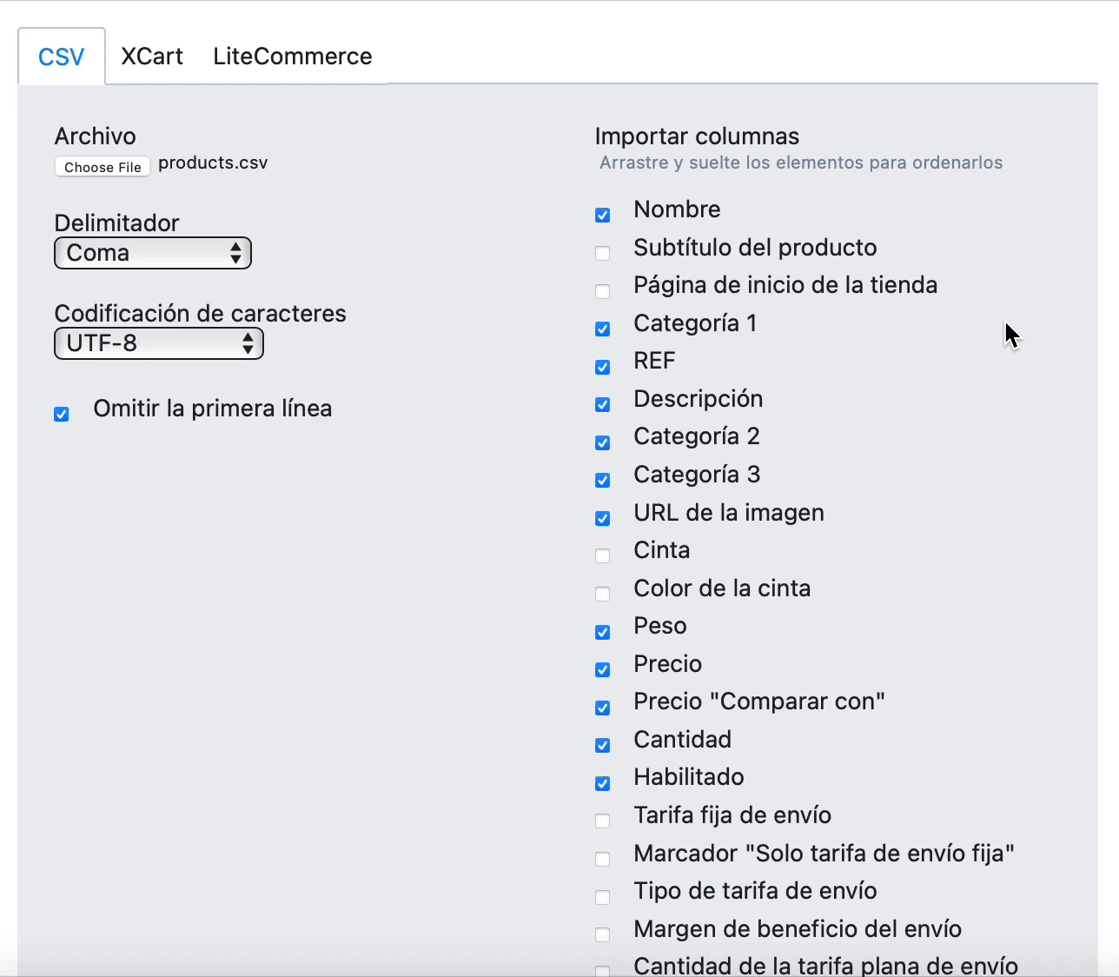
Task: Check Color de la cinta
Action: click(602, 594)
